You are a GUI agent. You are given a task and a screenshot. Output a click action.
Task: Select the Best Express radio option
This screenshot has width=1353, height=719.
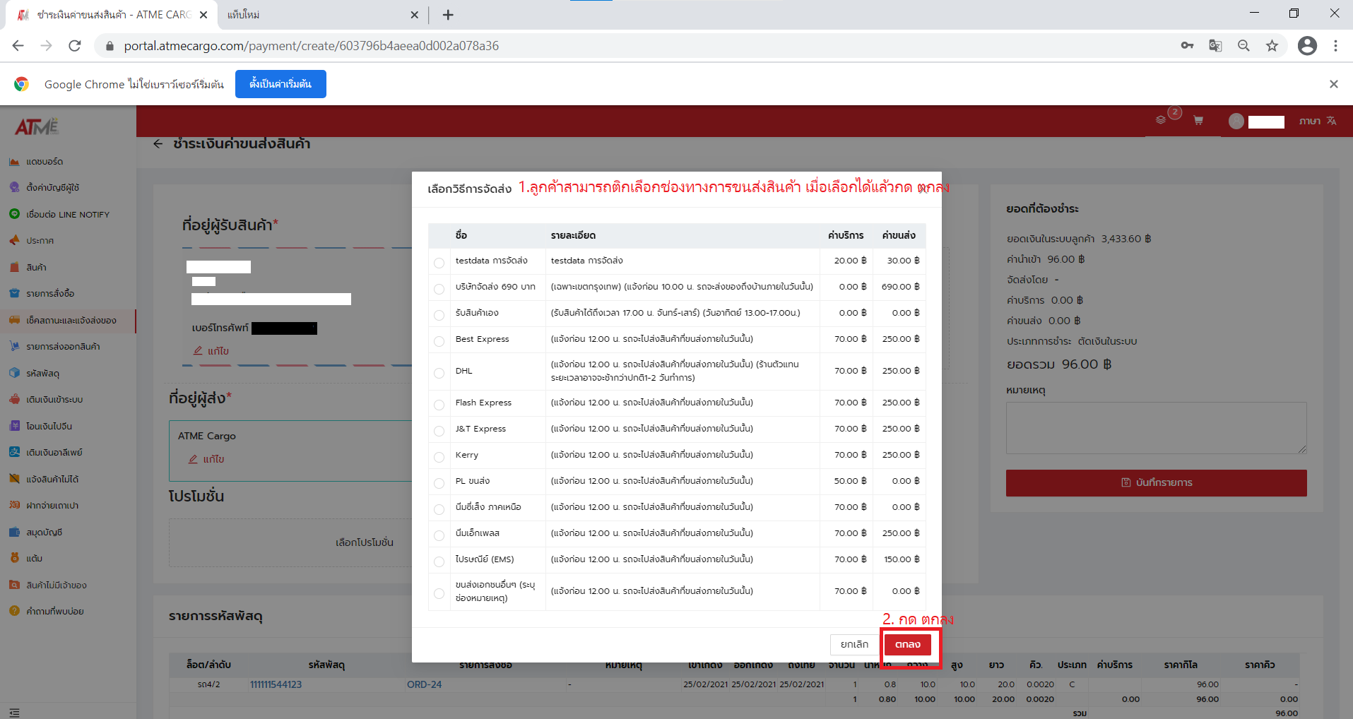[439, 341]
